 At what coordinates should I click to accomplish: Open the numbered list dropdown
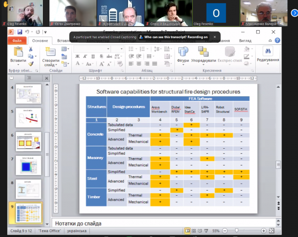(x=147, y=49)
